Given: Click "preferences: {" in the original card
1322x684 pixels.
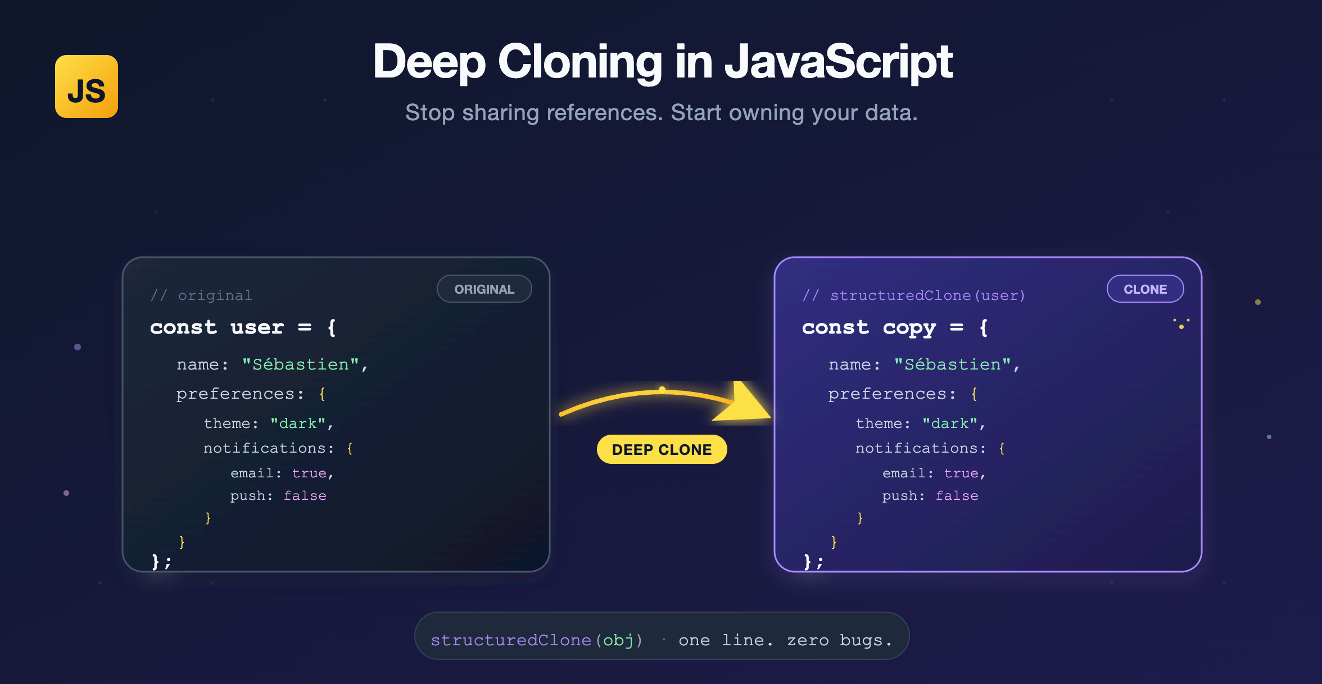Looking at the screenshot, I should (251, 394).
